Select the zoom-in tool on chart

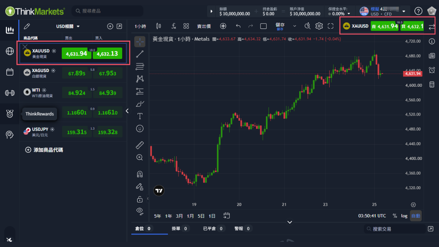click(x=140, y=157)
